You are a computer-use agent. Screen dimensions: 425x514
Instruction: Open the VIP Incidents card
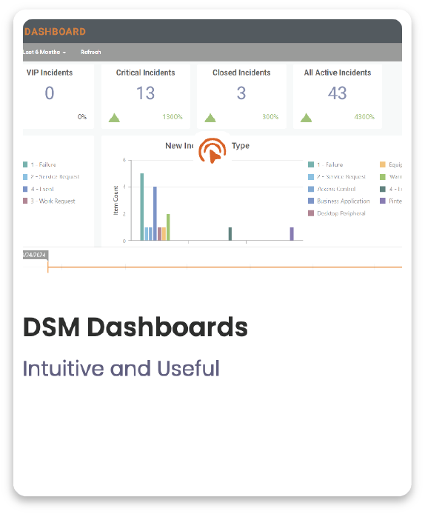pyautogui.click(x=58, y=96)
